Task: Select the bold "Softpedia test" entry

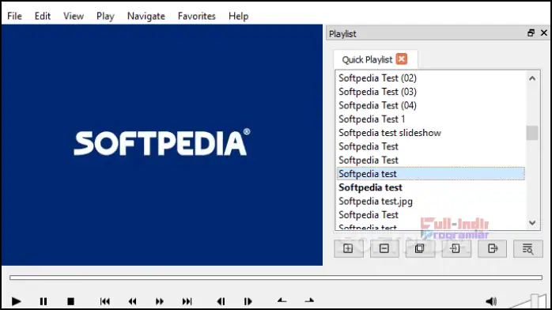Action: [x=431, y=187]
